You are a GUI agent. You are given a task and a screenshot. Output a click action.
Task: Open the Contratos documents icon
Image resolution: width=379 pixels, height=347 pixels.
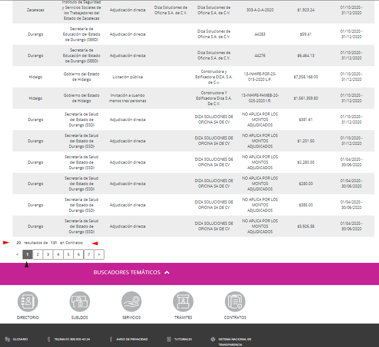point(235,301)
